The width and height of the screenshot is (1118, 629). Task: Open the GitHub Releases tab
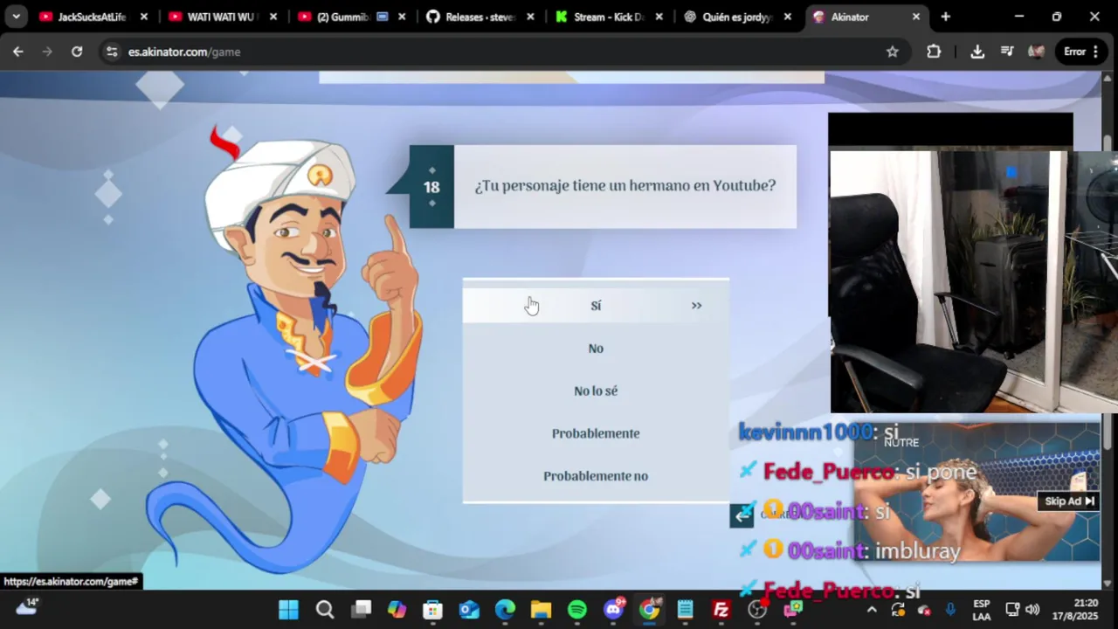(472, 17)
